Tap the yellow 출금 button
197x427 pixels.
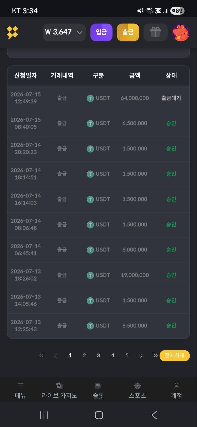(x=128, y=32)
